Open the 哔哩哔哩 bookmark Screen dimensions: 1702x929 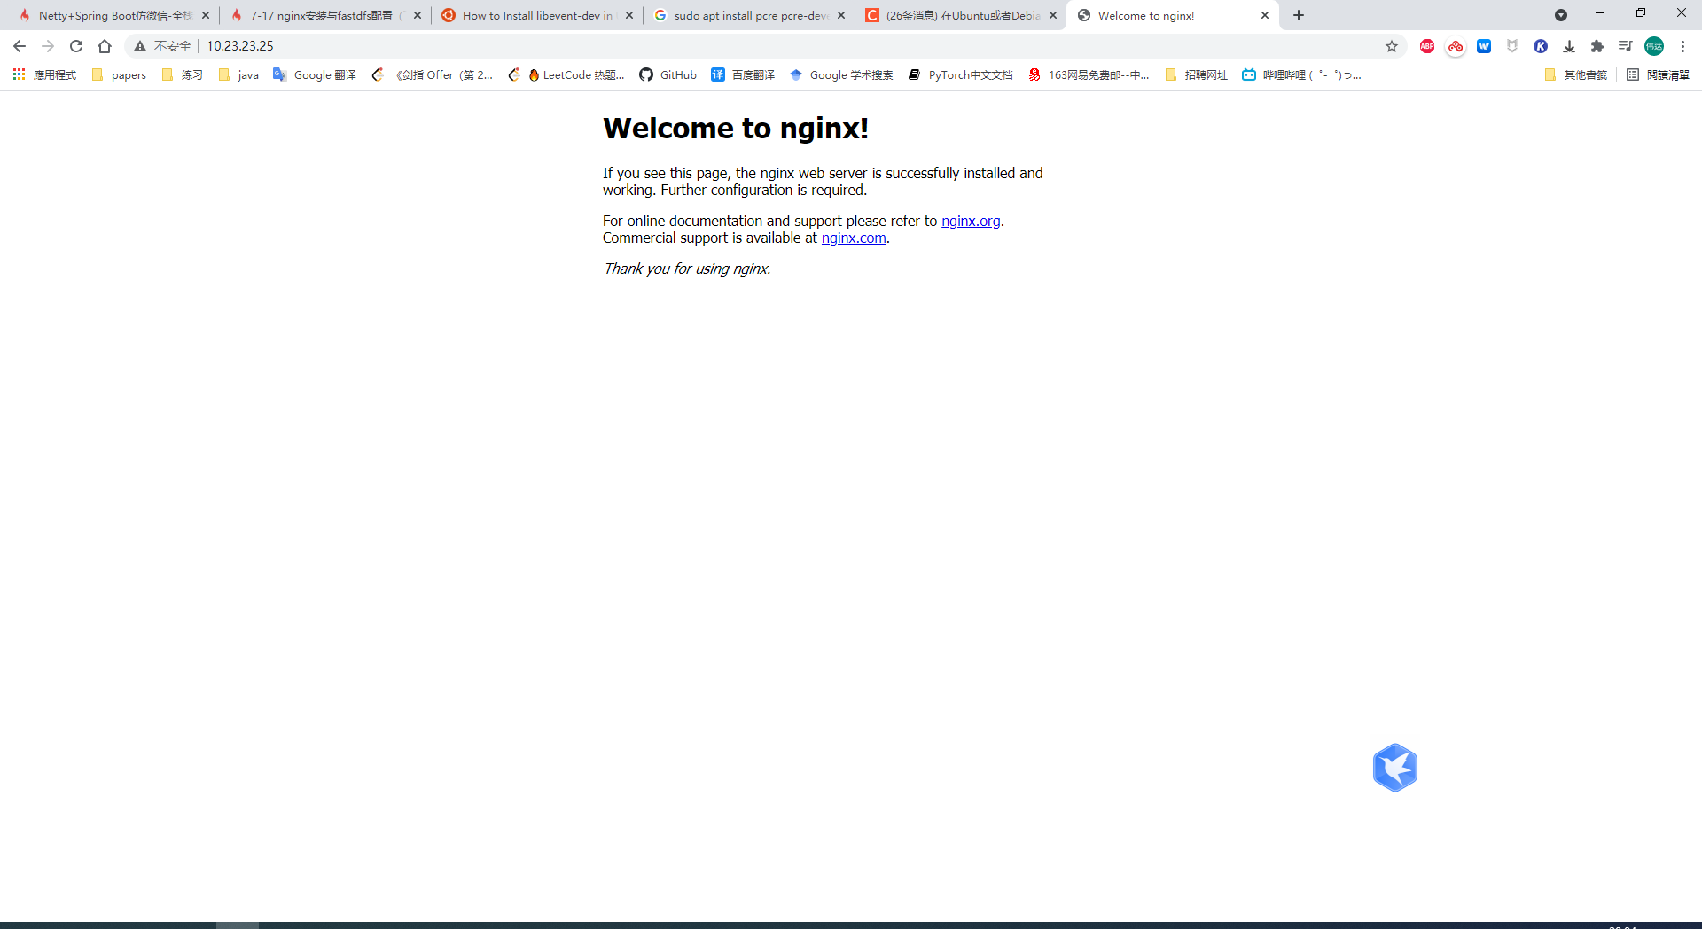click(x=1302, y=74)
